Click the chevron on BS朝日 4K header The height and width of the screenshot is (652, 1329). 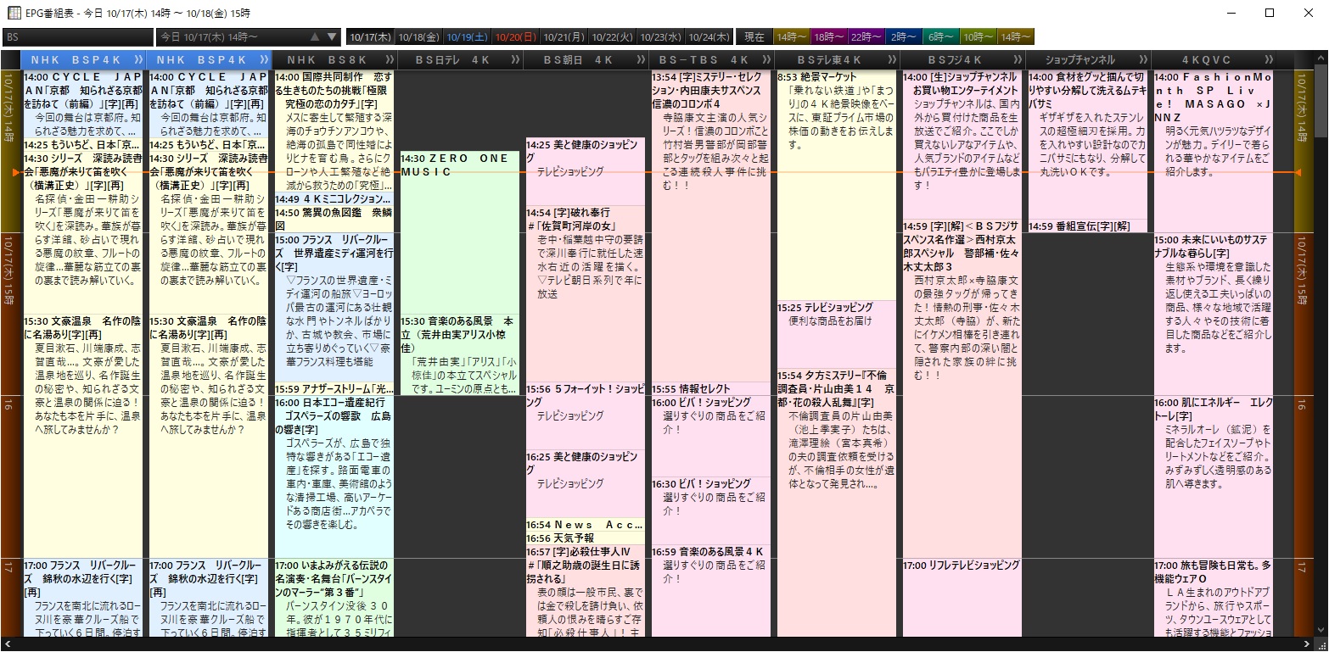(x=639, y=60)
